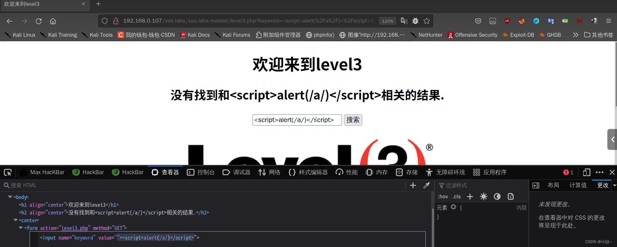Add a new CSS rule with plus icon

[470, 196]
